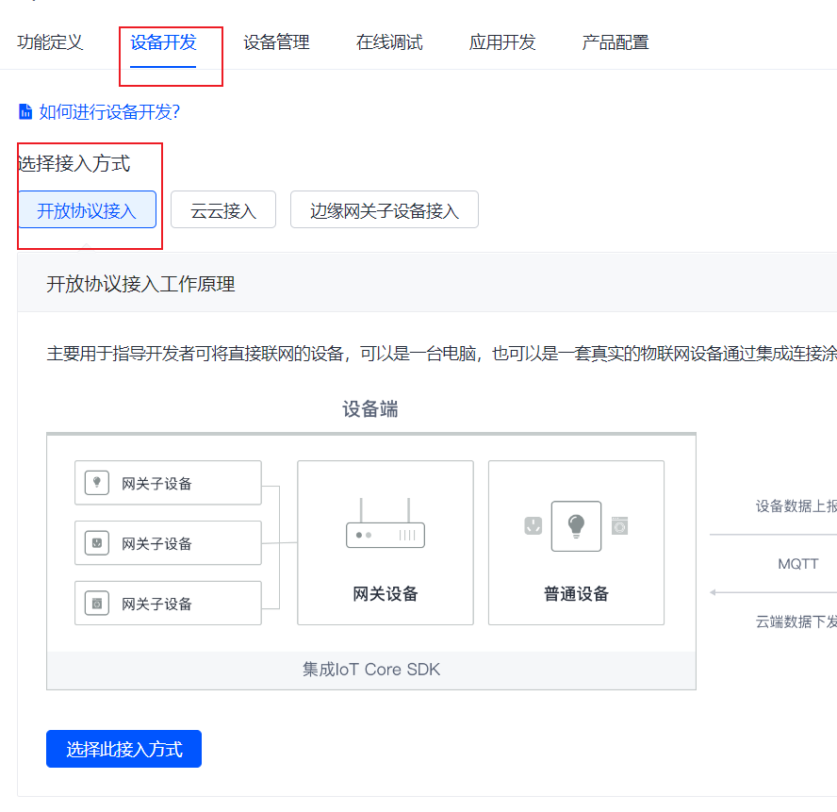The image size is (837, 812).
Task: Open the 如何进行设备开发? help link
Action: 109,112
